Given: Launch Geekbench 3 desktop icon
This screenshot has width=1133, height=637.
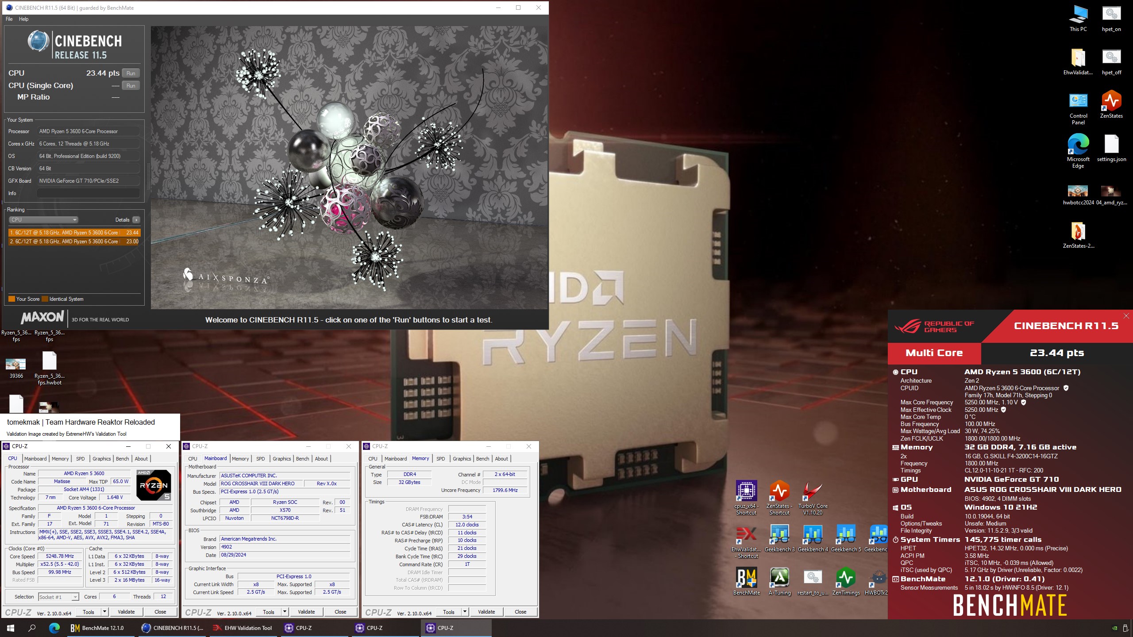Looking at the screenshot, I should tap(779, 538).
